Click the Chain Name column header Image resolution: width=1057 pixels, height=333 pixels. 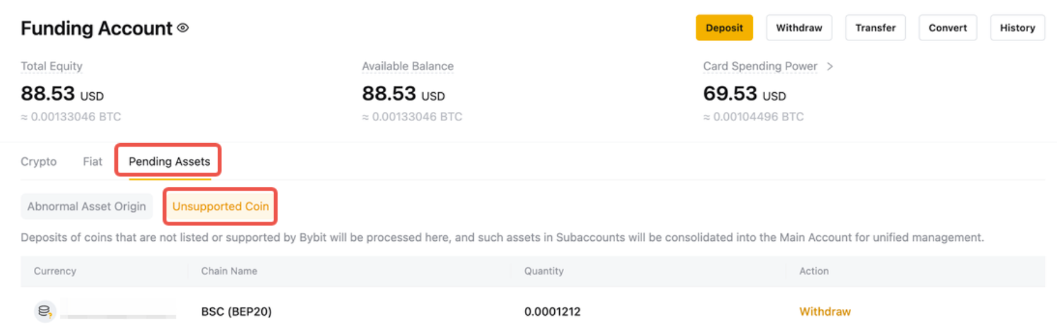click(x=229, y=271)
